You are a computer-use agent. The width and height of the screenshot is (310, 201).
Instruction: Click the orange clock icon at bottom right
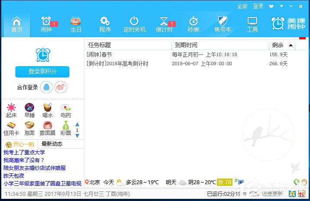point(304,182)
